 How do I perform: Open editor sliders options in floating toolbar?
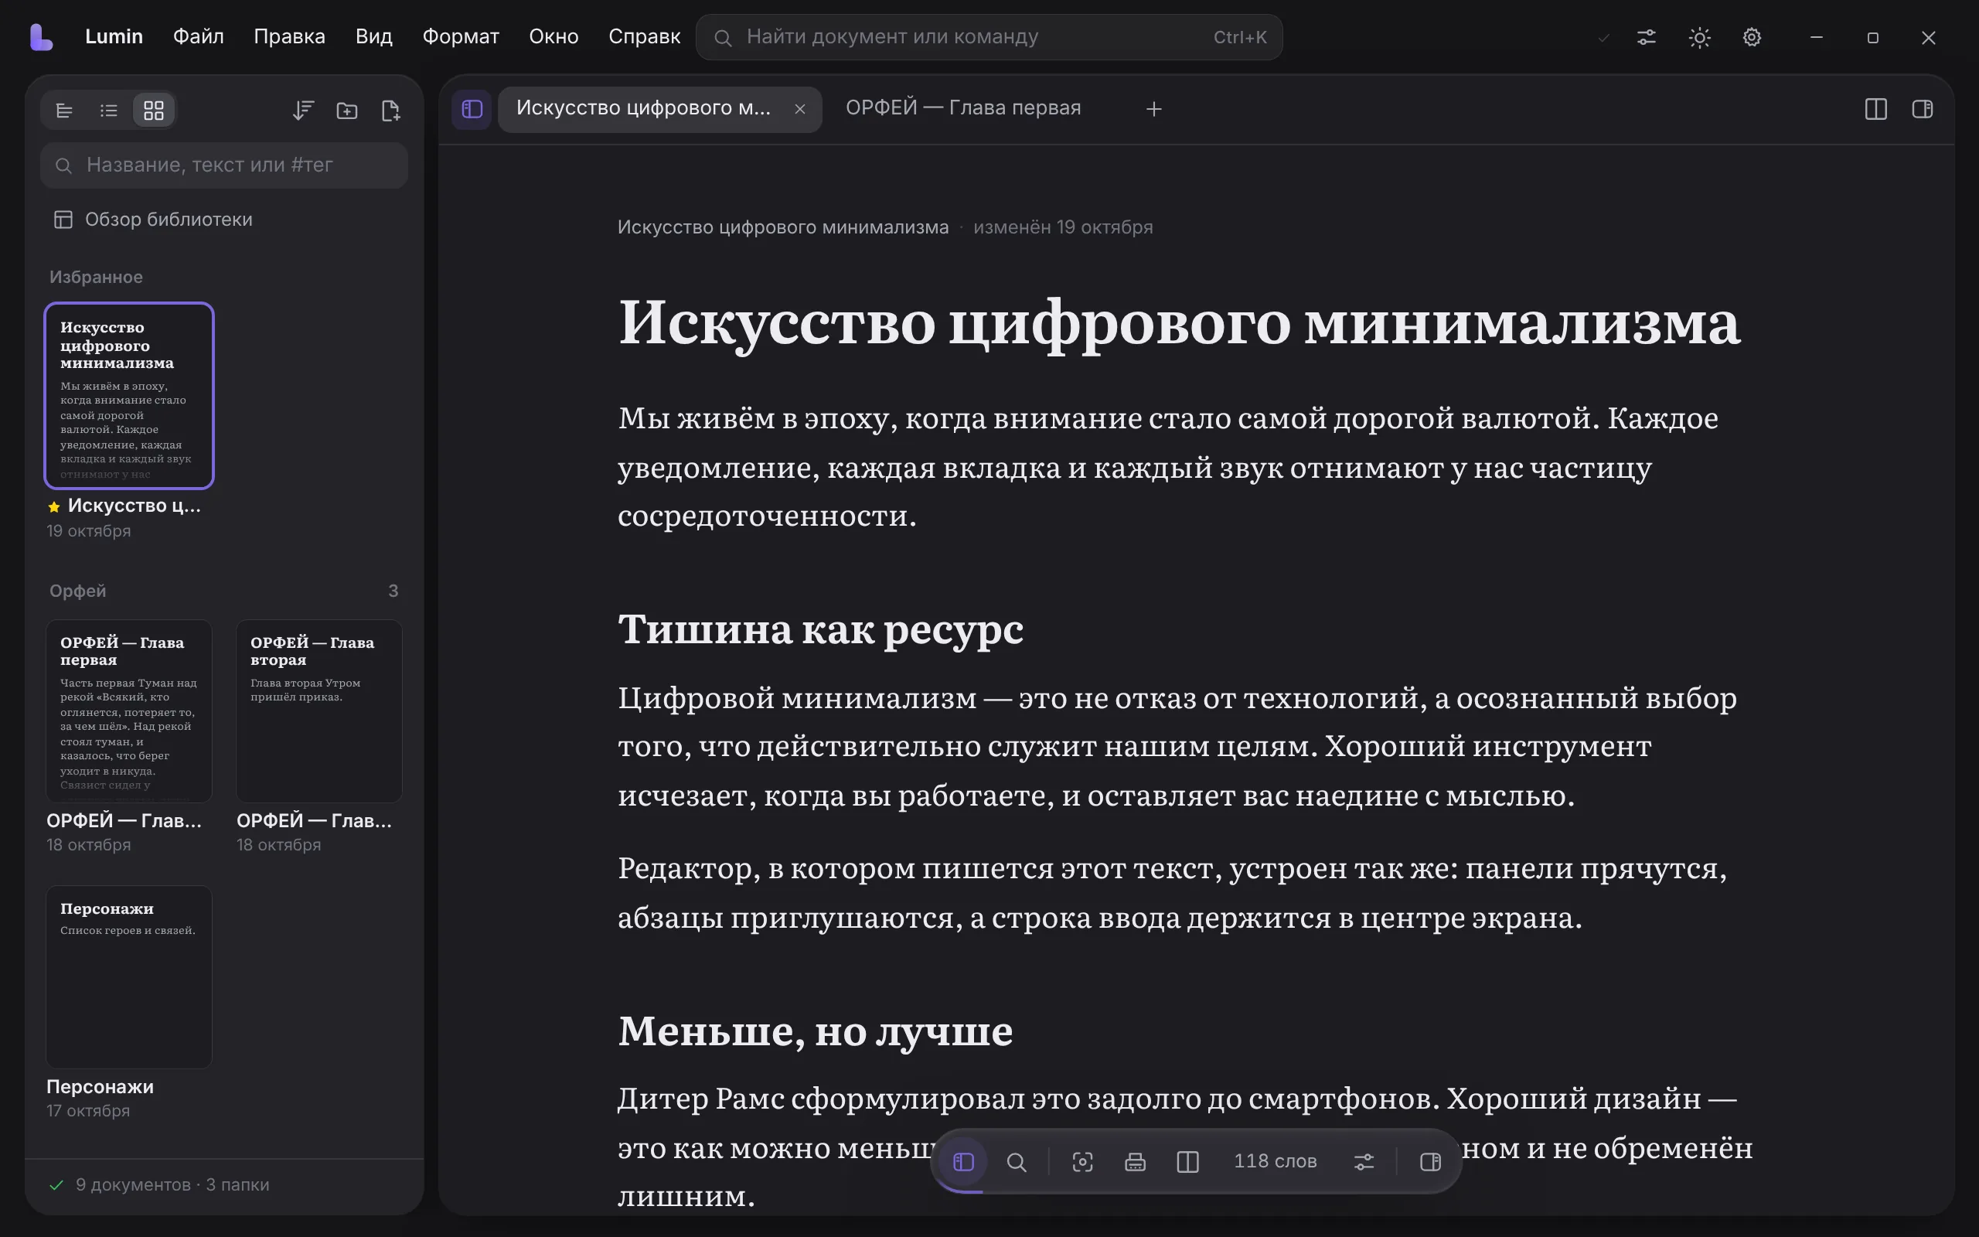1364,1162
